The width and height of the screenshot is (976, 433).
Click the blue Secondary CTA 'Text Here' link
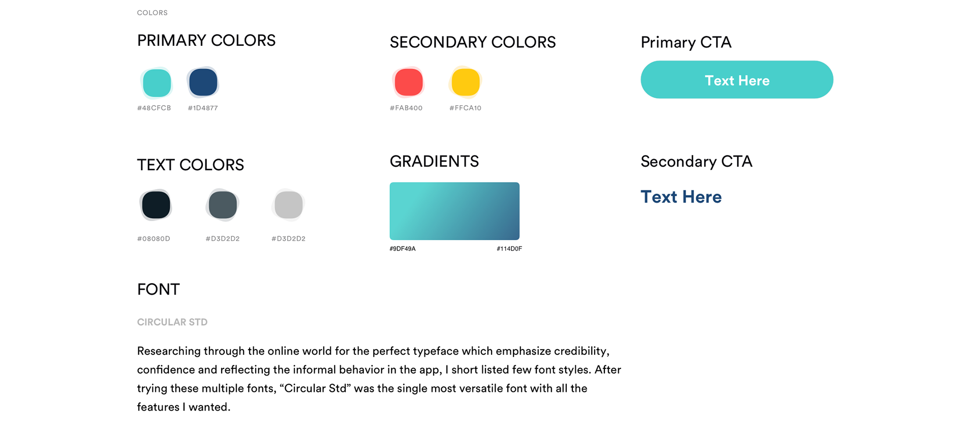point(681,197)
